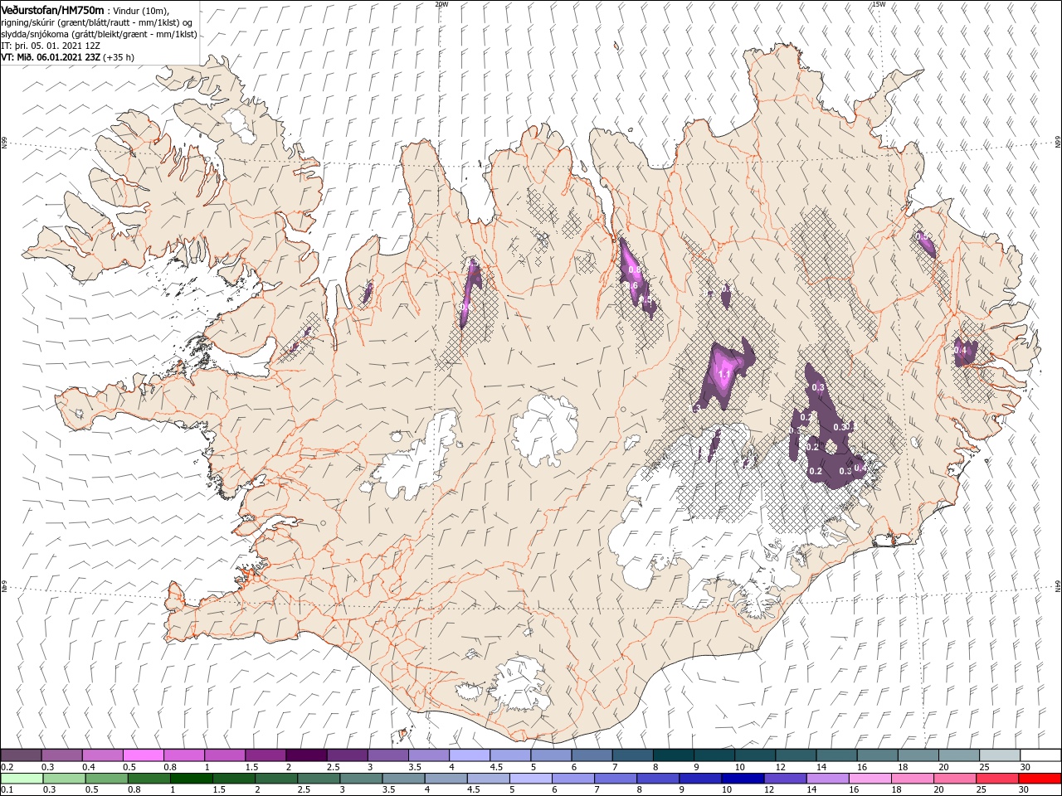
Task: Pick the 0.2 swatch in the upper legend row
Action: tap(21, 755)
